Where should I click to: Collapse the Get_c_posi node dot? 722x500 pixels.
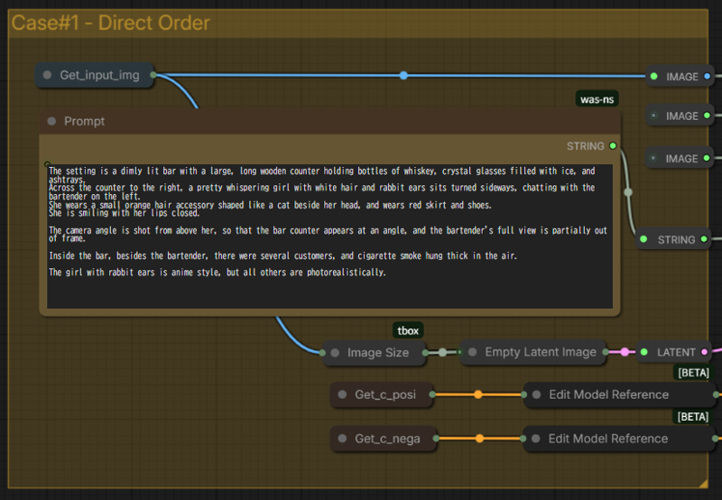(x=342, y=394)
